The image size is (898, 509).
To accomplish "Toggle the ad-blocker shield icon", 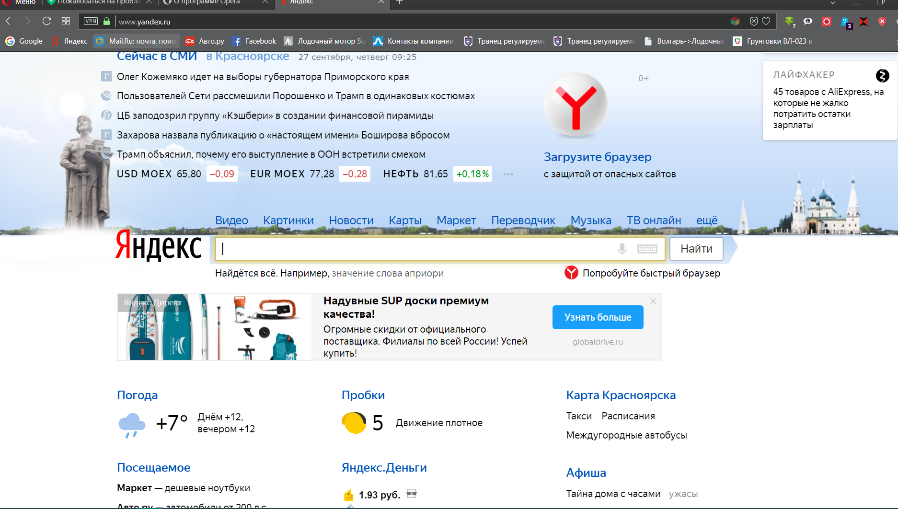I will (x=754, y=21).
